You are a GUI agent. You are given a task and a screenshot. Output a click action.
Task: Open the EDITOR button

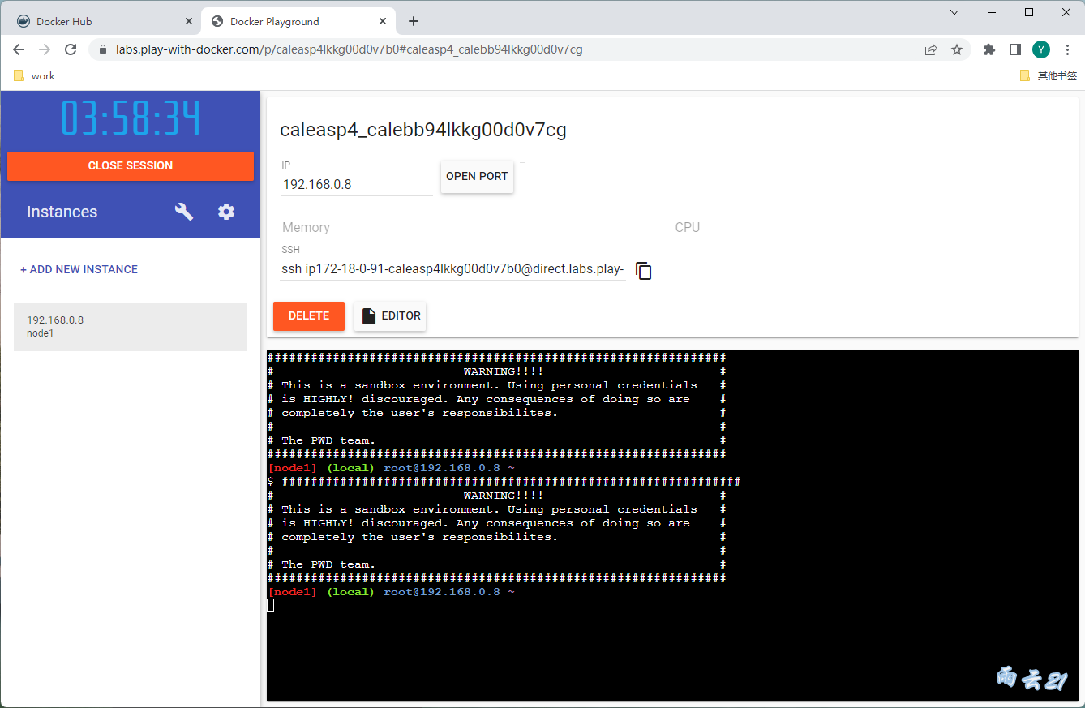391,315
